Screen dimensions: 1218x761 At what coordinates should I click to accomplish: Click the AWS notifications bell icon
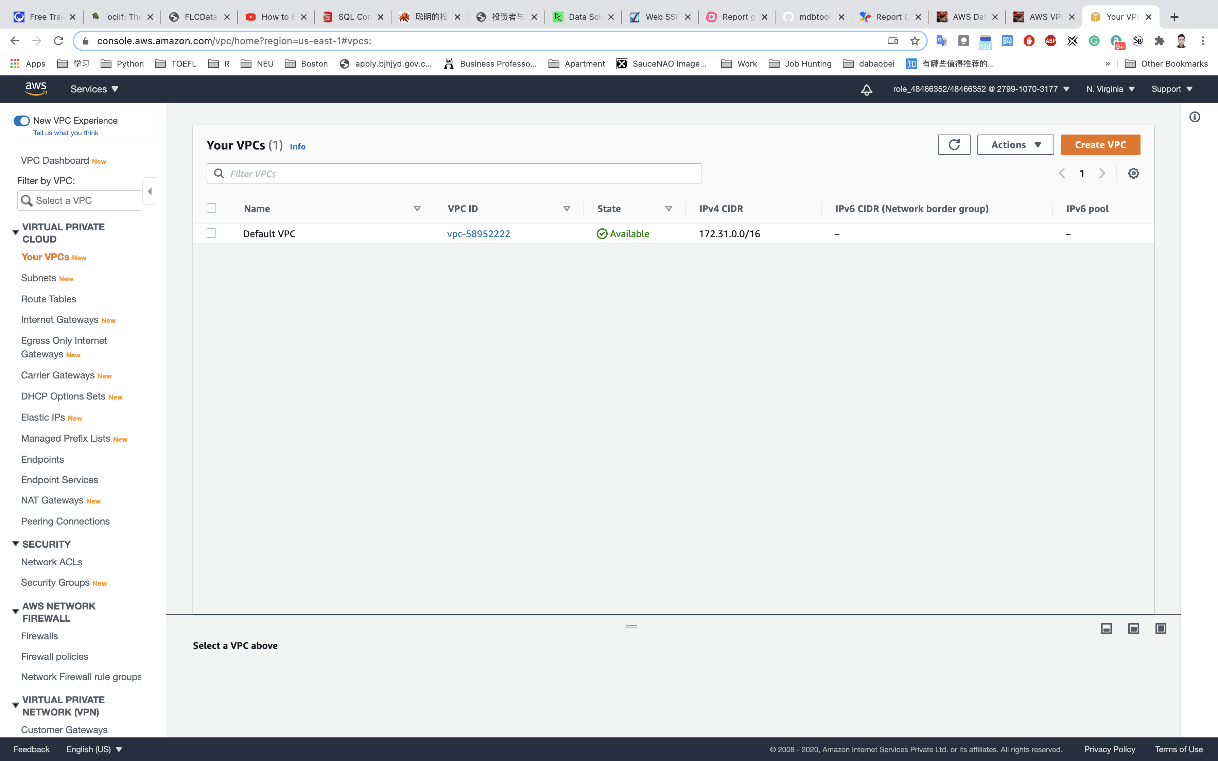[866, 90]
